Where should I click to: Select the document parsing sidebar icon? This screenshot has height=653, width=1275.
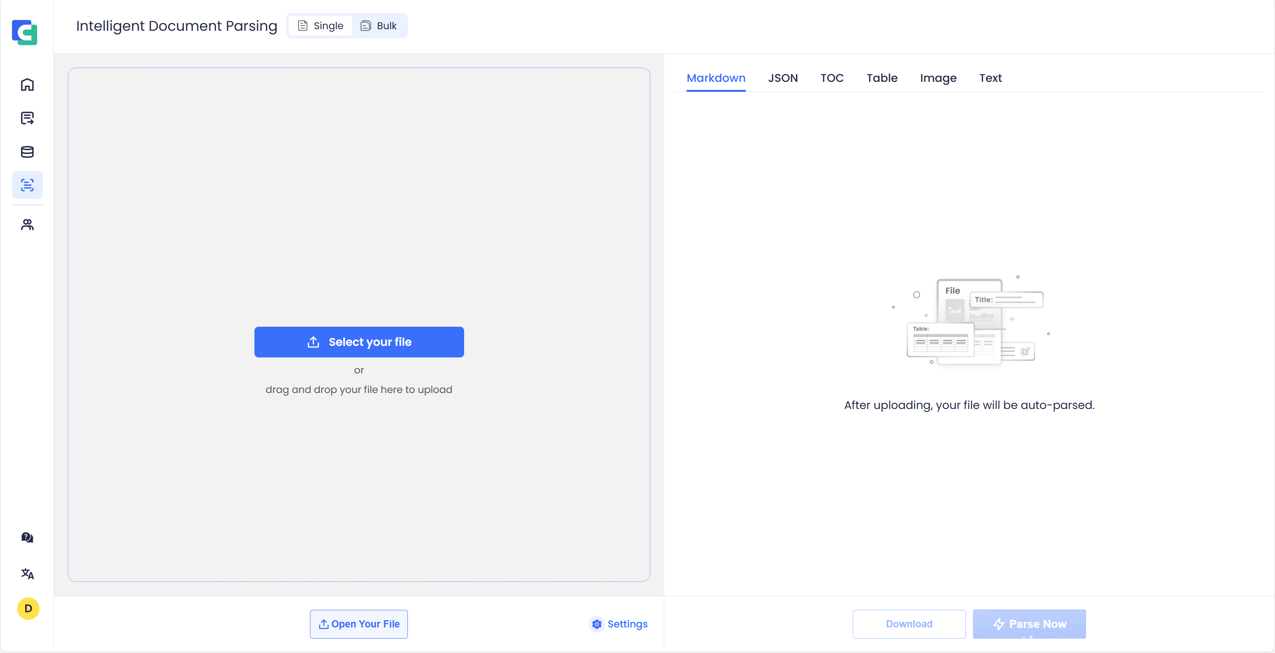pyautogui.click(x=27, y=185)
